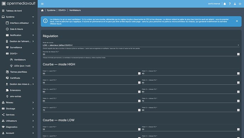Click stepper of HIGH Palier 5 vitesse

238,110
